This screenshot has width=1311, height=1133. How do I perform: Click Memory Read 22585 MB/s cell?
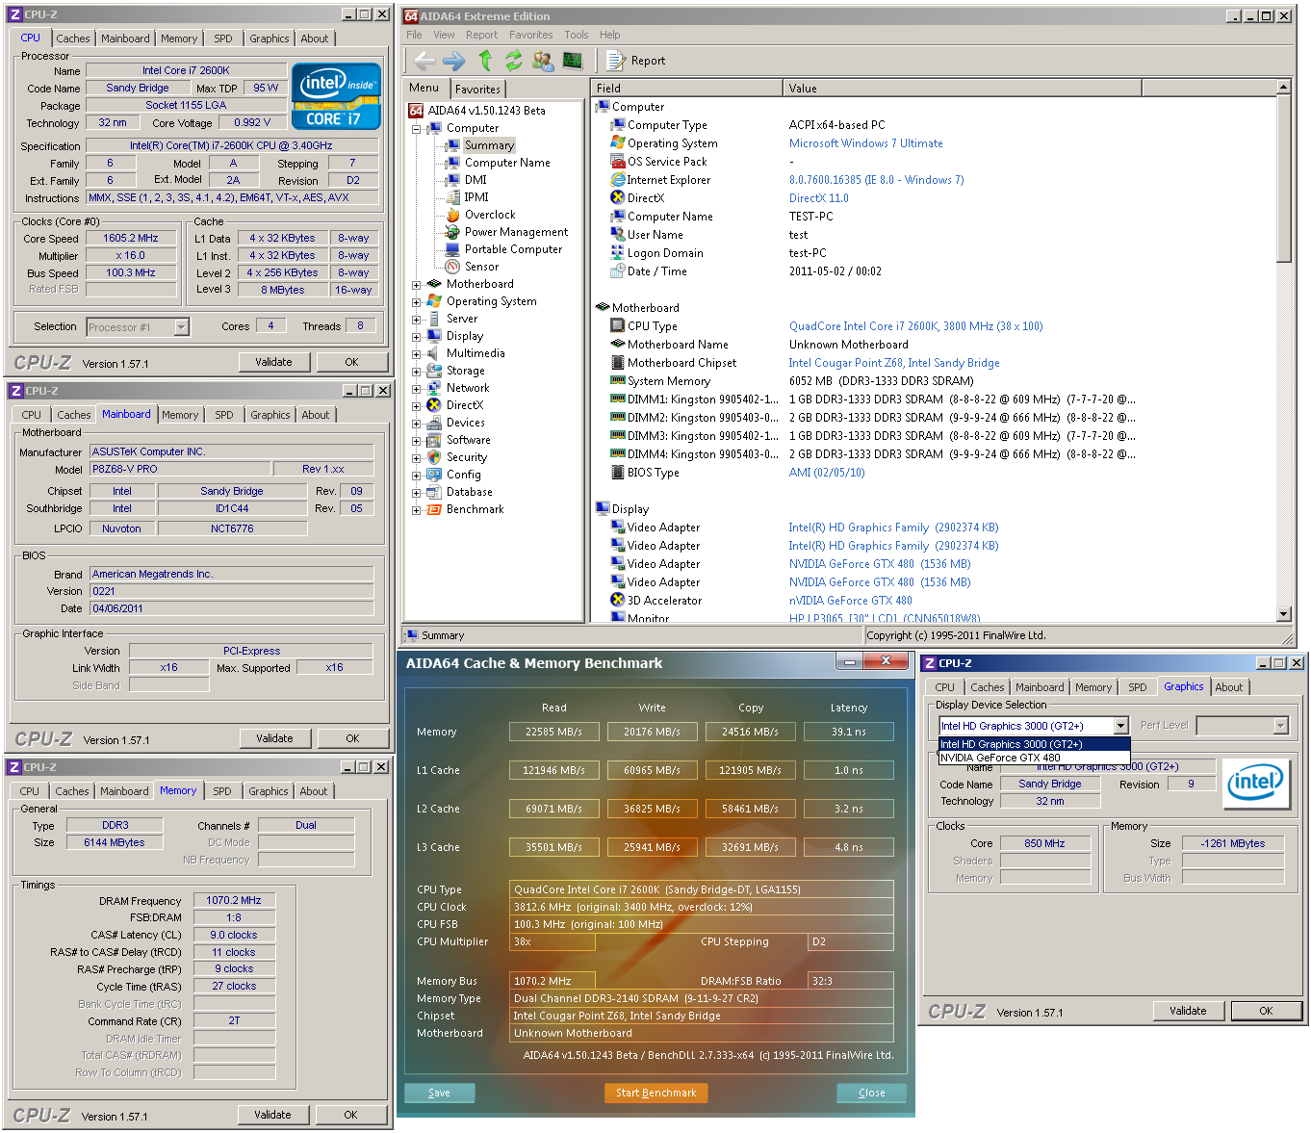554,732
